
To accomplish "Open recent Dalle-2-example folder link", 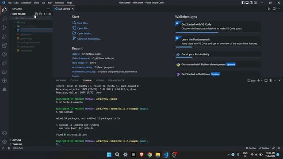I will pos(81,58).
